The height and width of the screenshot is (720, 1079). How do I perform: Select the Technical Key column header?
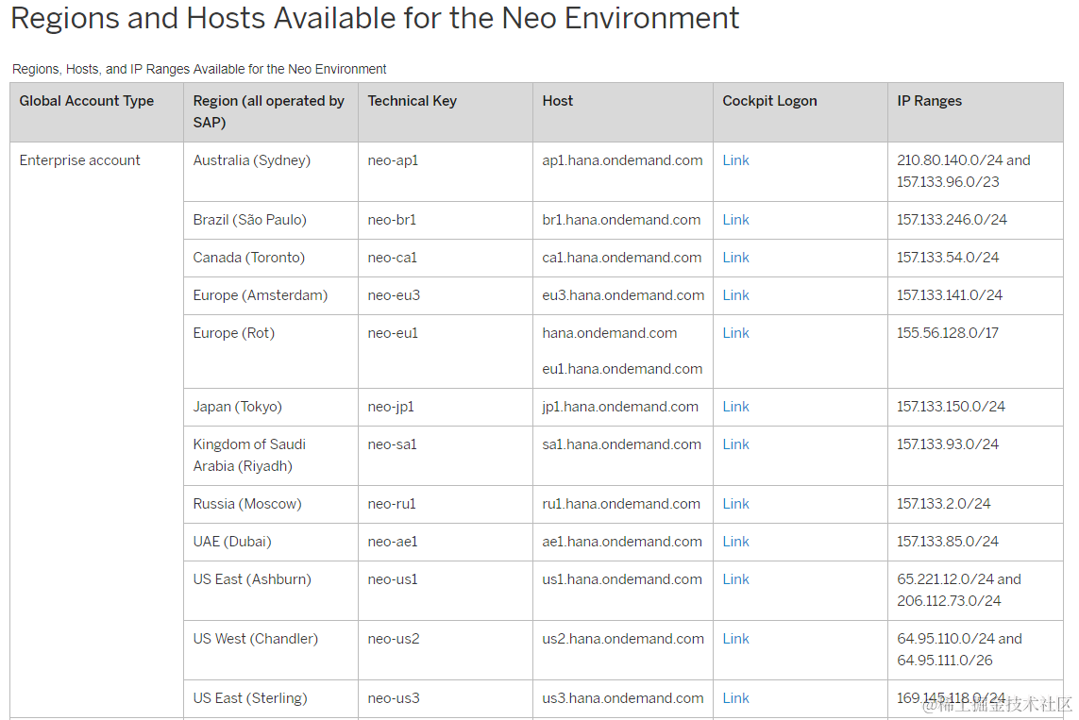[412, 101]
